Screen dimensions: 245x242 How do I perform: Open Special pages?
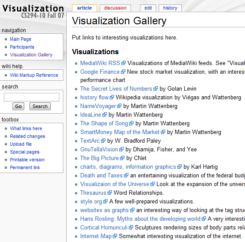click(25, 152)
